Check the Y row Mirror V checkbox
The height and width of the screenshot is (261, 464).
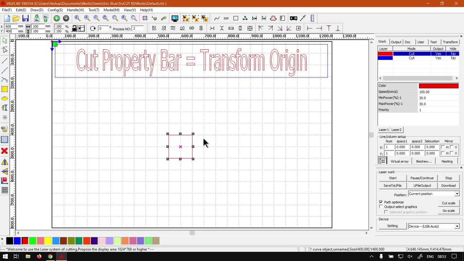point(452,153)
